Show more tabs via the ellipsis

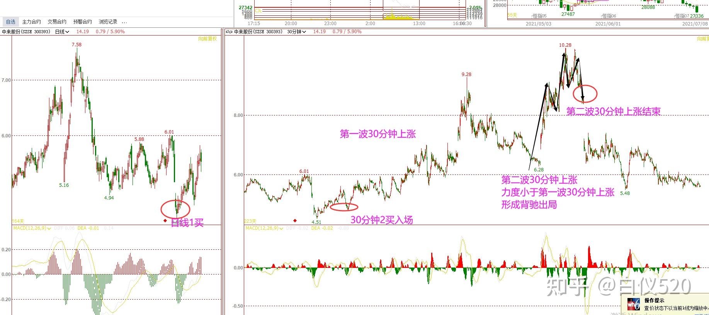tap(124, 22)
